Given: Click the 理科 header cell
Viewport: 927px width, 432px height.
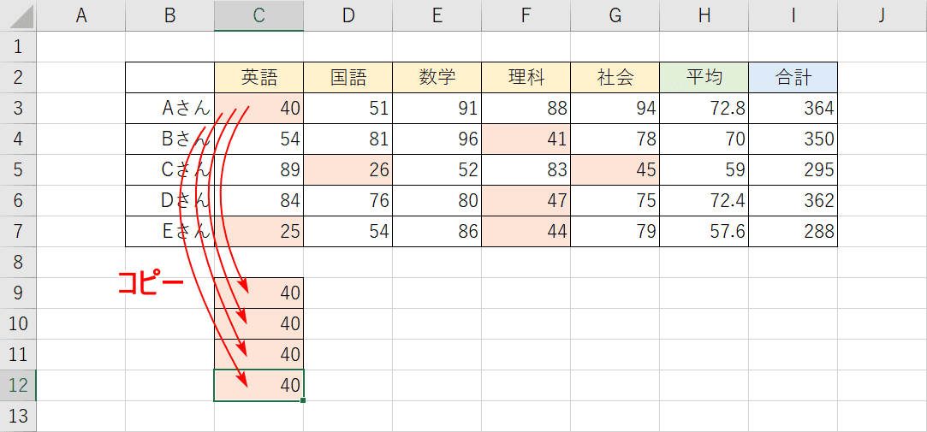Looking at the screenshot, I should tap(526, 77).
